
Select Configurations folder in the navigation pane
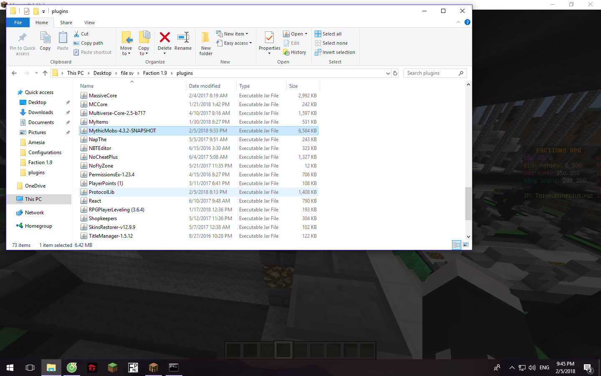point(45,152)
